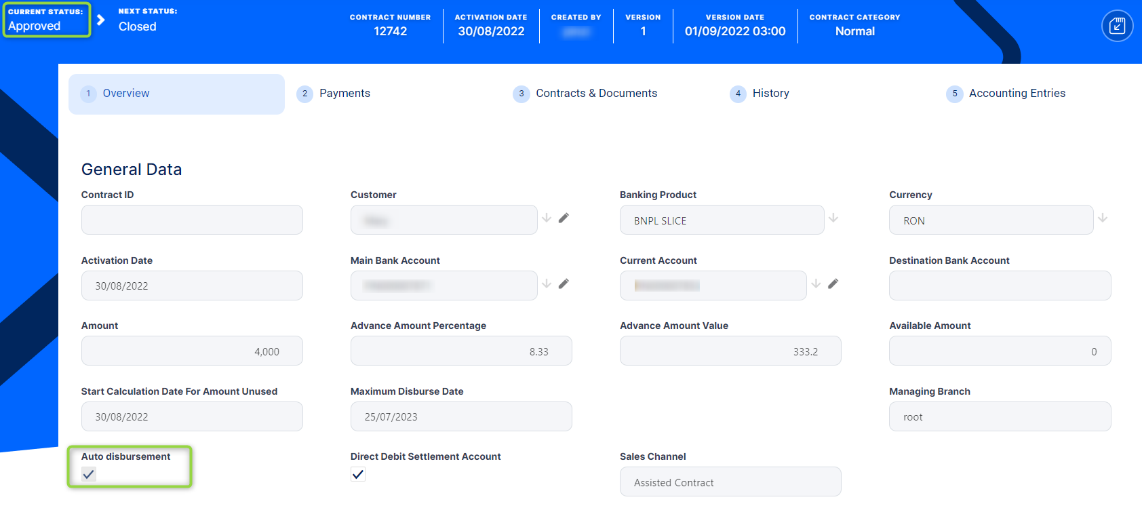Click the save contract icon in header
Viewport: 1142px width, 510px height.
point(1117,26)
